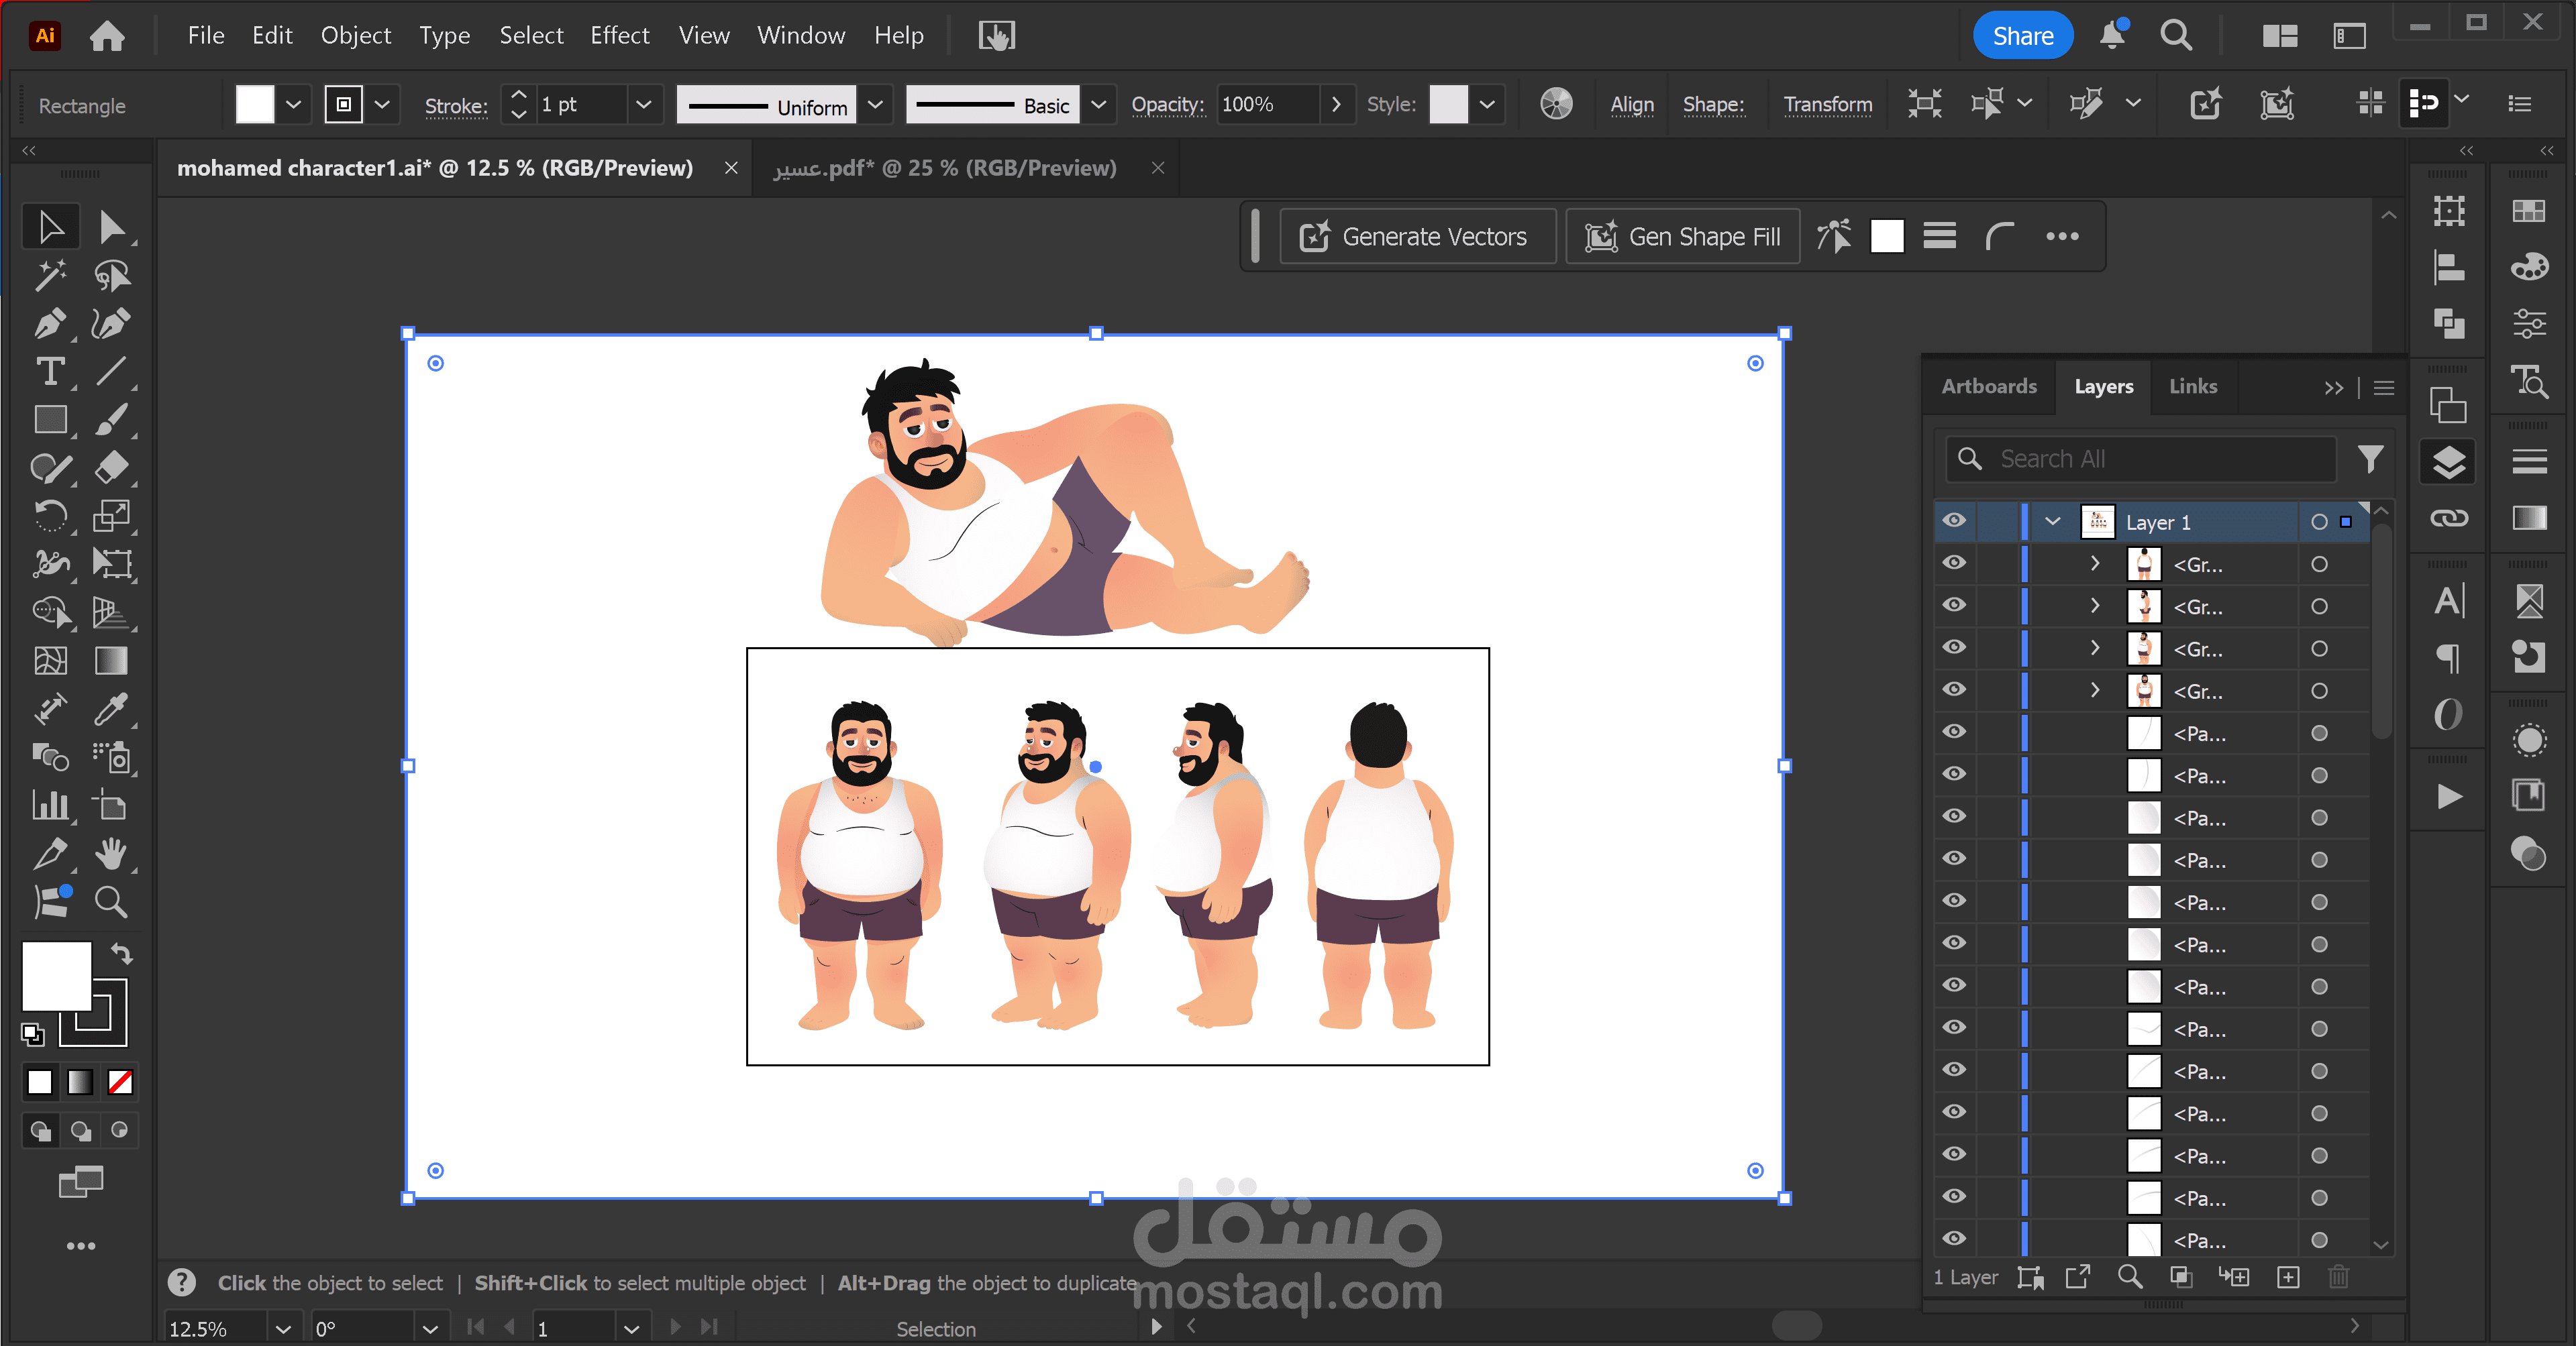Hide Layer 1 with the eye icon

point(1953,520)
